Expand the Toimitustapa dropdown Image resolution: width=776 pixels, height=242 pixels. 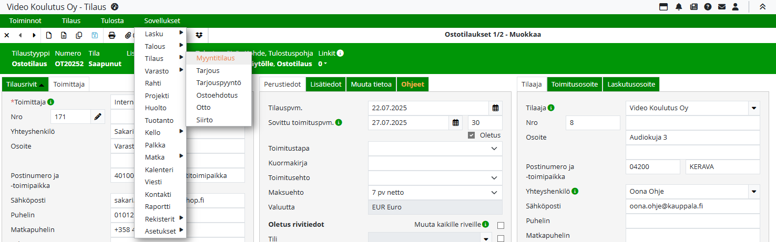pos(494,149)
